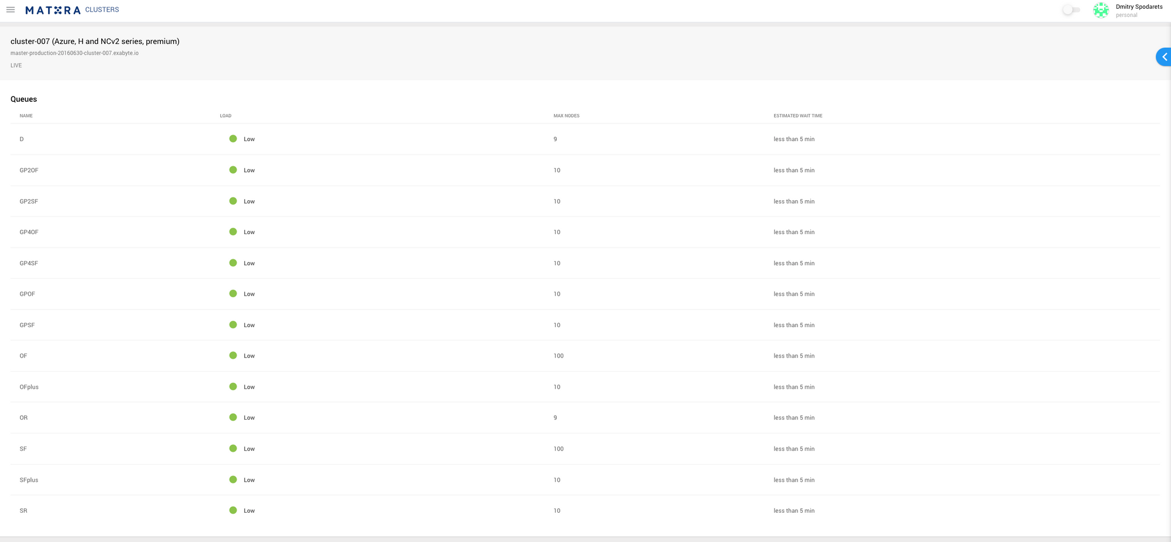Click the max nodes value 100 for OF

point(559,356)
